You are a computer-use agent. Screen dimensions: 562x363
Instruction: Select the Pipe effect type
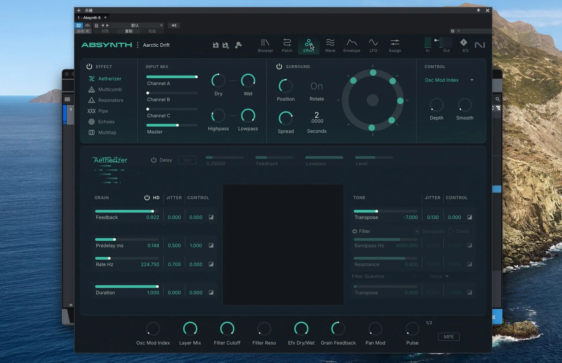point(103,111)
